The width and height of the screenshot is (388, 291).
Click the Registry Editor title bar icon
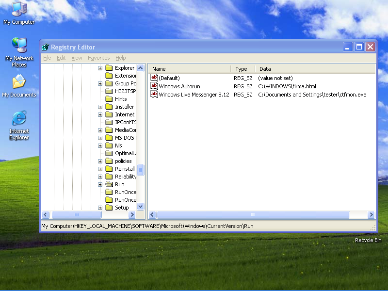pyautogui.click(x=46, y=47)
